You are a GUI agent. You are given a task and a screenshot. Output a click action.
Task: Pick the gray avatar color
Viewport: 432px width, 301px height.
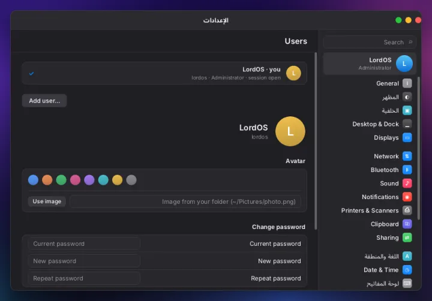[x=131, y=180]
